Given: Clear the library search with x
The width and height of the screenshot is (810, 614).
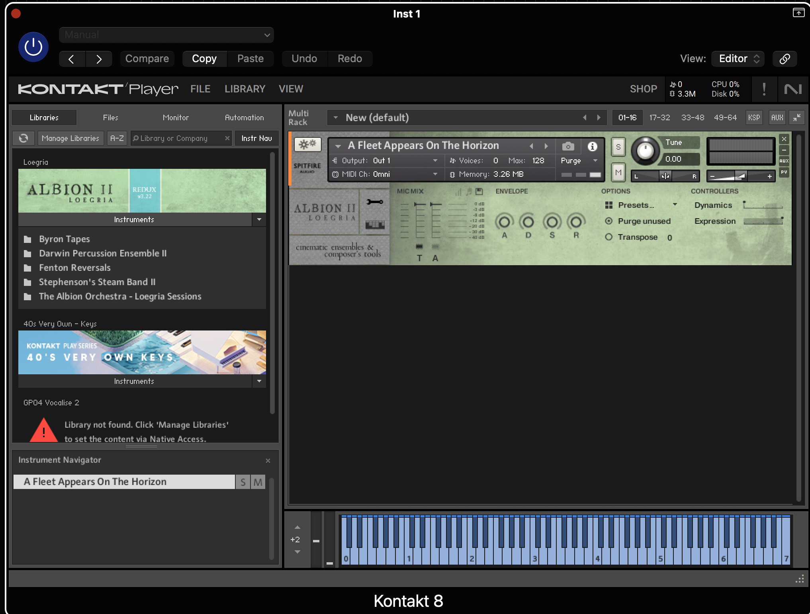Looking at the screenshot, I should (x=227, y=138).
